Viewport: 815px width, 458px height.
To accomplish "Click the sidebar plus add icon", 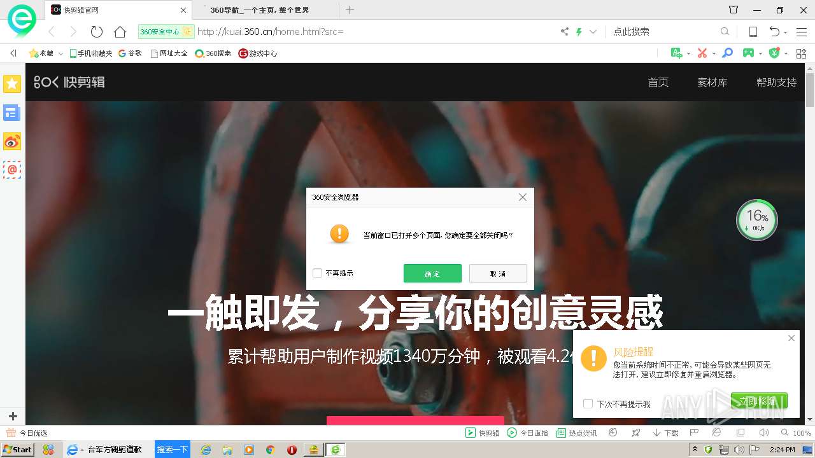I will coord(13,417).
